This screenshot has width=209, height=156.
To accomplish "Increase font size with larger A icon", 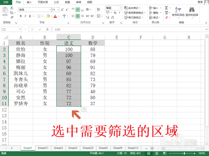I will click(x=62, y=10).
